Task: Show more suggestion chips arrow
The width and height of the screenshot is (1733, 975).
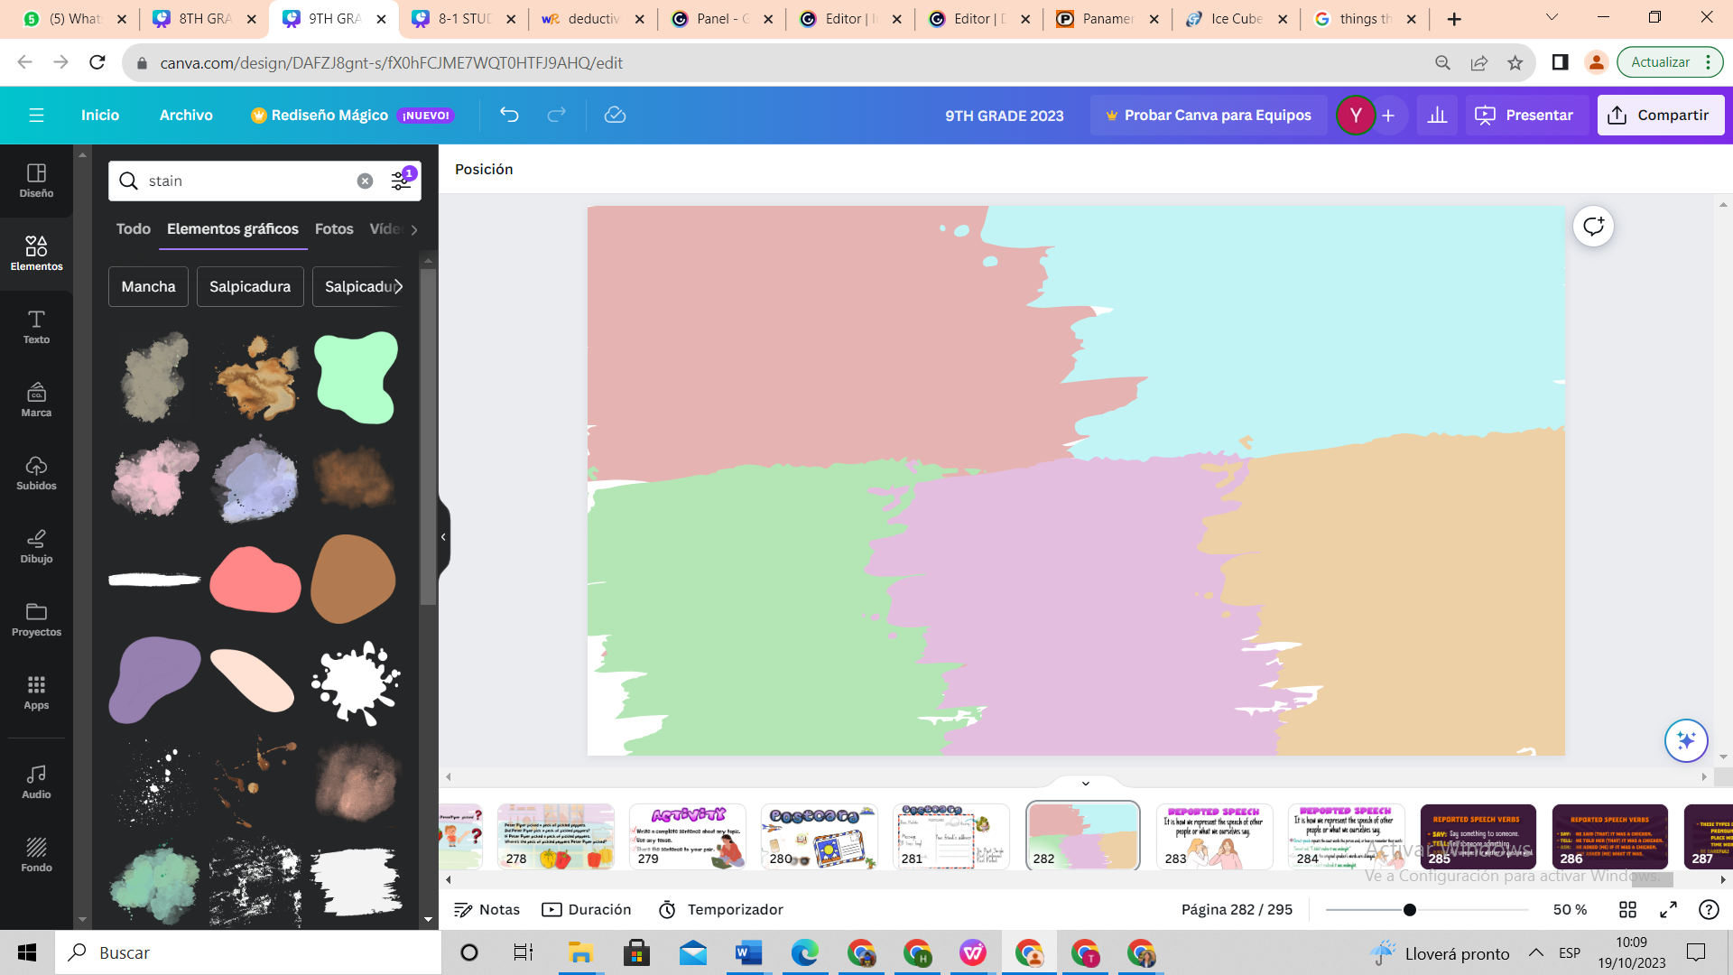Action: coord(398,286)
